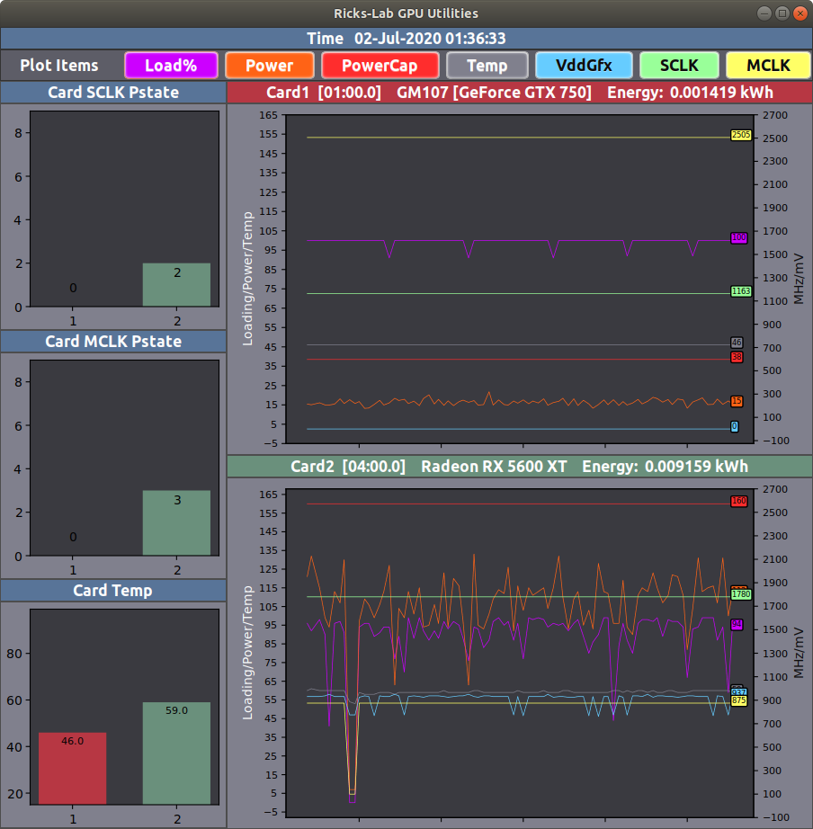813x829 pixels.
Task: Click the yellow 2505 MCLK value label
Action: point(740,135)
